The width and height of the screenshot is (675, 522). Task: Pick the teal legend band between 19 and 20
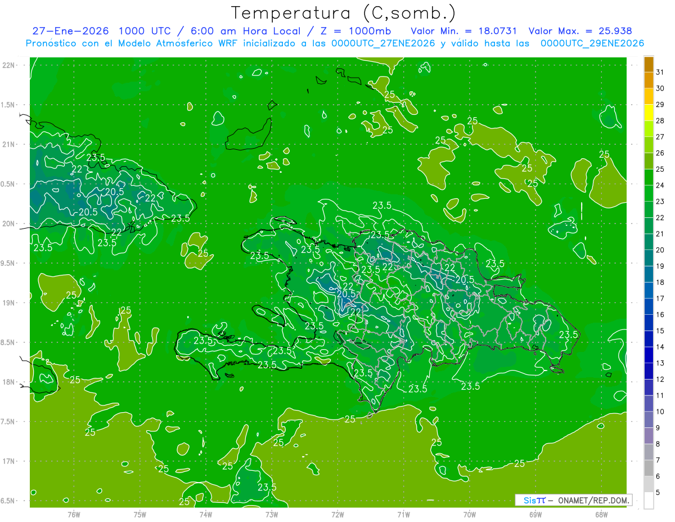(x=649, y=257)
